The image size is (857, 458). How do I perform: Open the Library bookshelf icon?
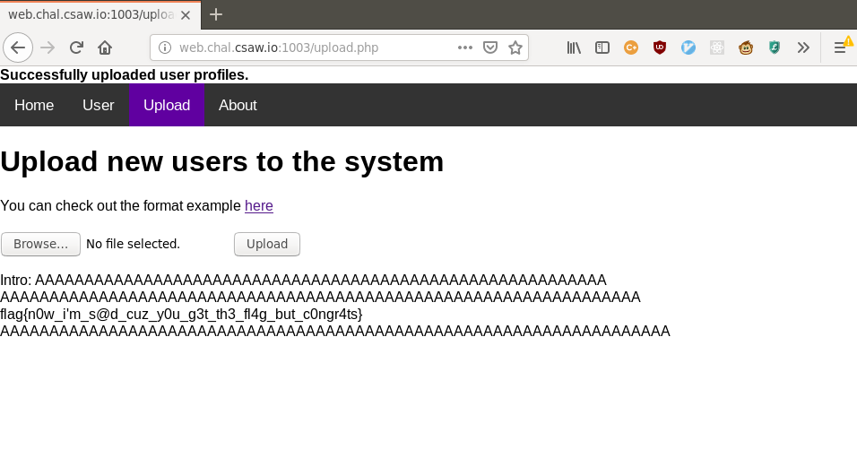click(574, 48)
